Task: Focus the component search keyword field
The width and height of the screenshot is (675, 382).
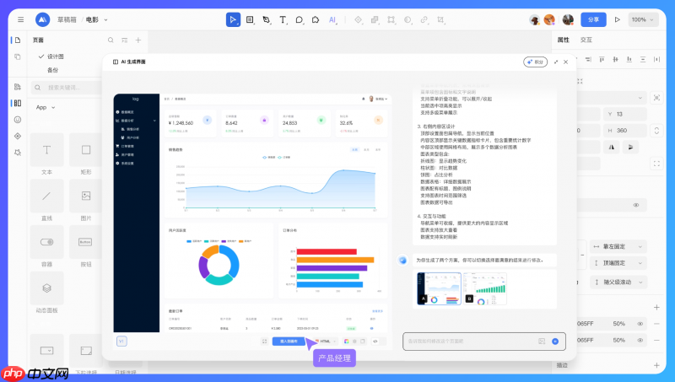Action: tap(67, 88)
